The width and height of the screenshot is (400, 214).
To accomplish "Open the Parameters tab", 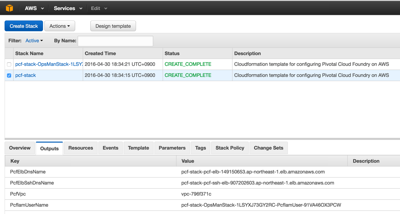I will [172, 148].
